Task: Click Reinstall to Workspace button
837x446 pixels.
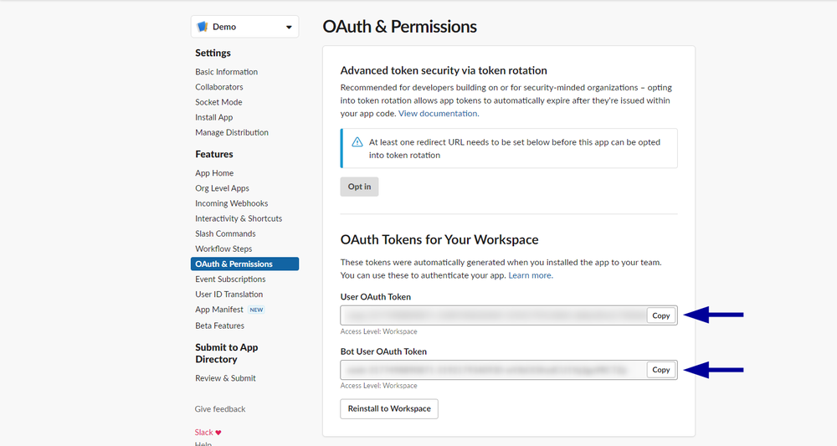Action: [x=389, y=408]
